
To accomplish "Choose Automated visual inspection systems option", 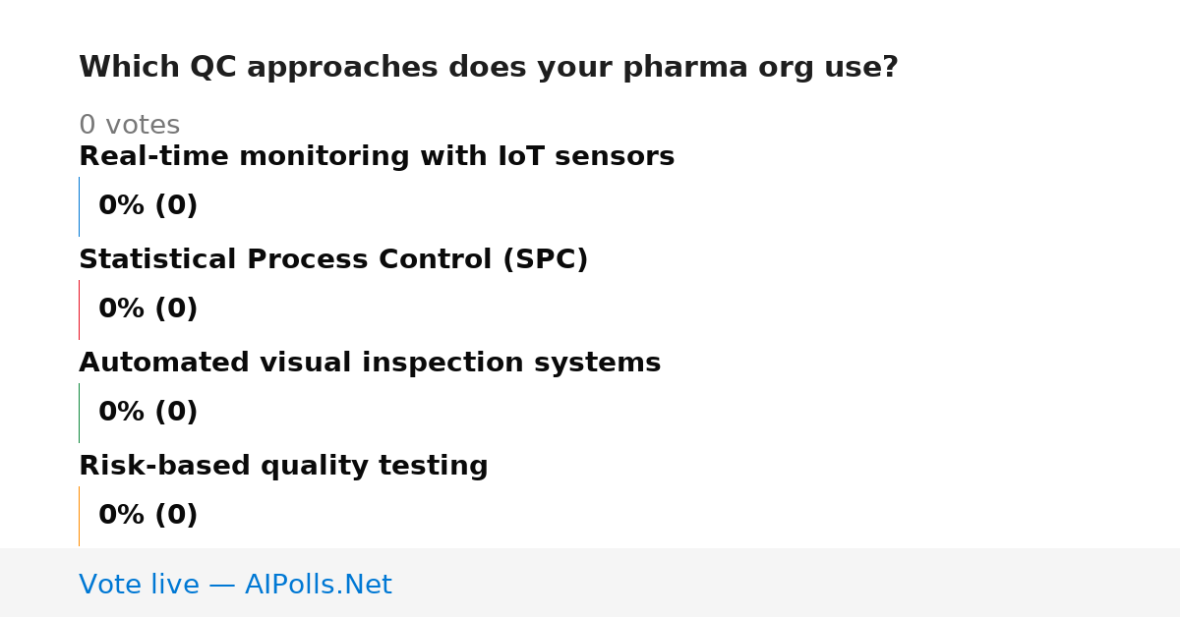I will 370,364.
